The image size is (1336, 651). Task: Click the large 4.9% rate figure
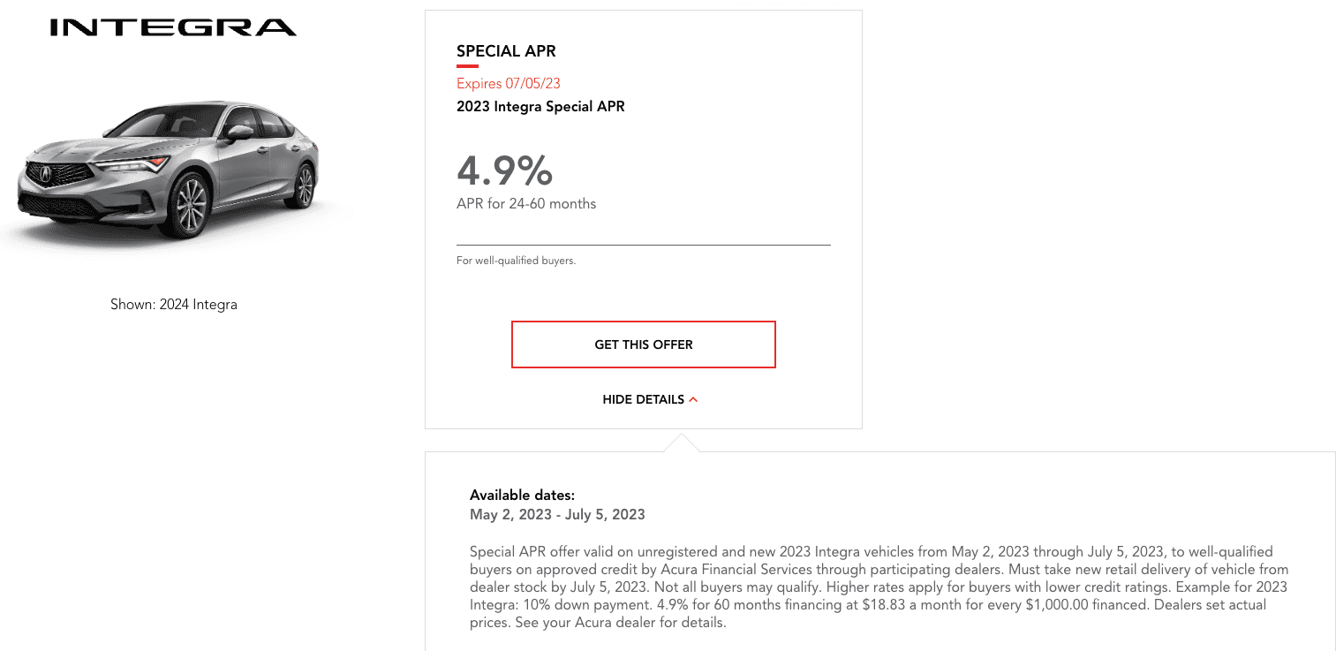tap(504, 170)
